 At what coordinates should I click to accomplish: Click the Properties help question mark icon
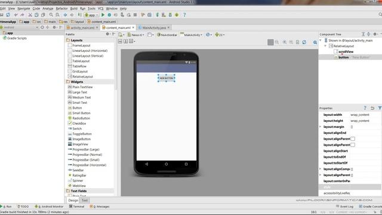point(365,108)
